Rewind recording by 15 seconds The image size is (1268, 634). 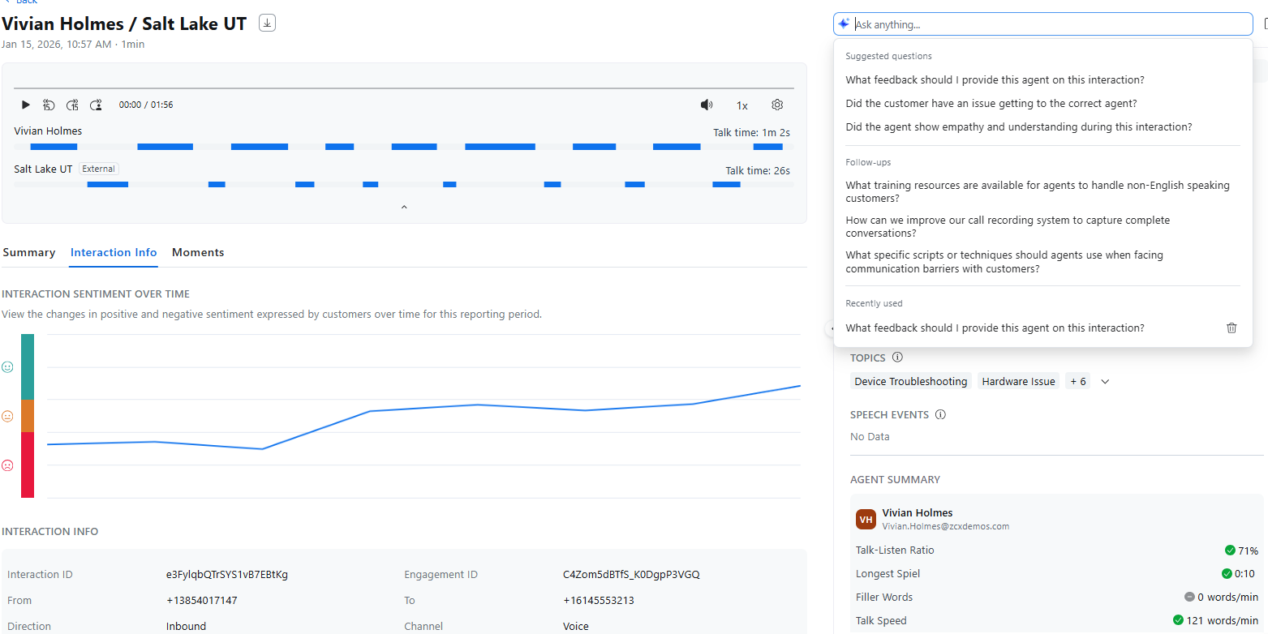49,105
